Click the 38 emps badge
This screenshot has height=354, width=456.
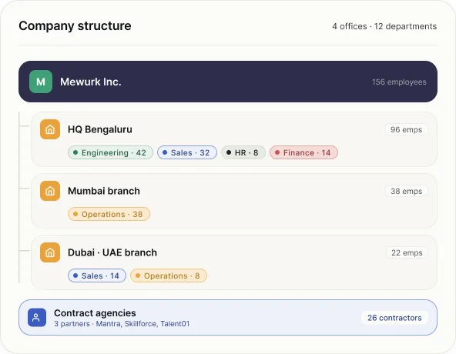pos(406,192)
